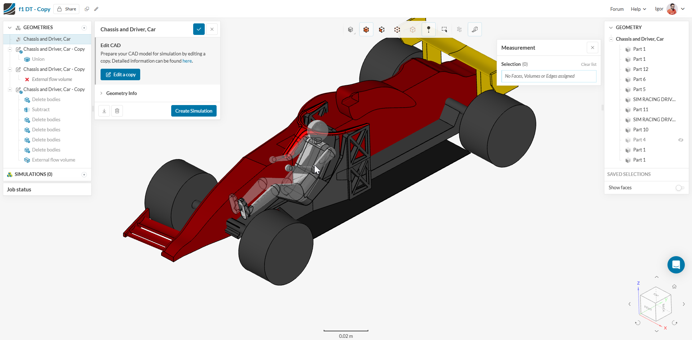Click the TOP face of the orientation cube
Image resolution: width=692 pixels, height=340 pixels.
[x=656, y=294]
